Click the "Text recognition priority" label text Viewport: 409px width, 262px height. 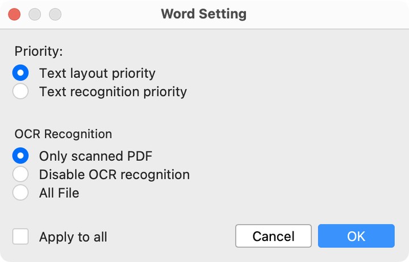click(x=112, y=91)
